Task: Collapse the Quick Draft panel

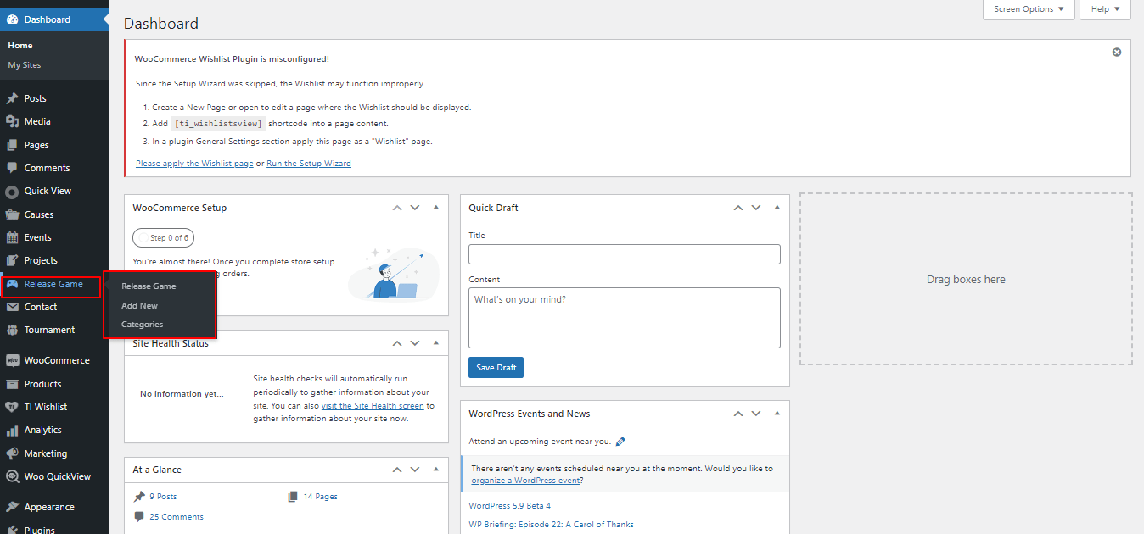Action: click(x=777, y=208)
